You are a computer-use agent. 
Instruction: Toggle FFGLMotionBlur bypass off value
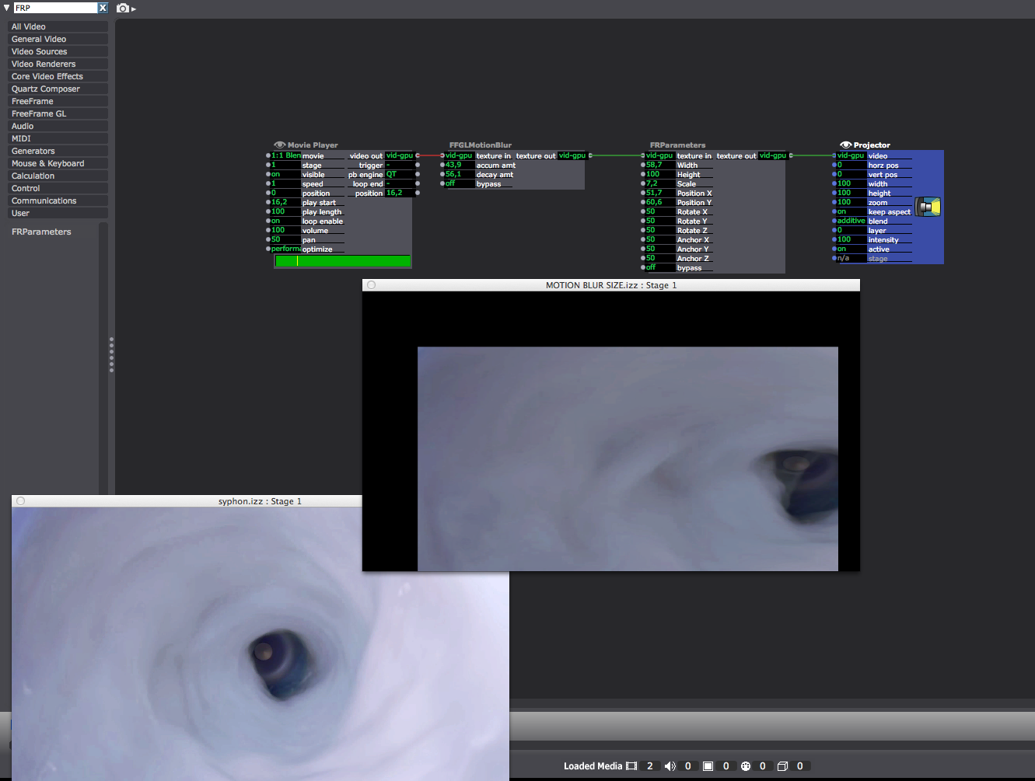[x=459, y=183]
